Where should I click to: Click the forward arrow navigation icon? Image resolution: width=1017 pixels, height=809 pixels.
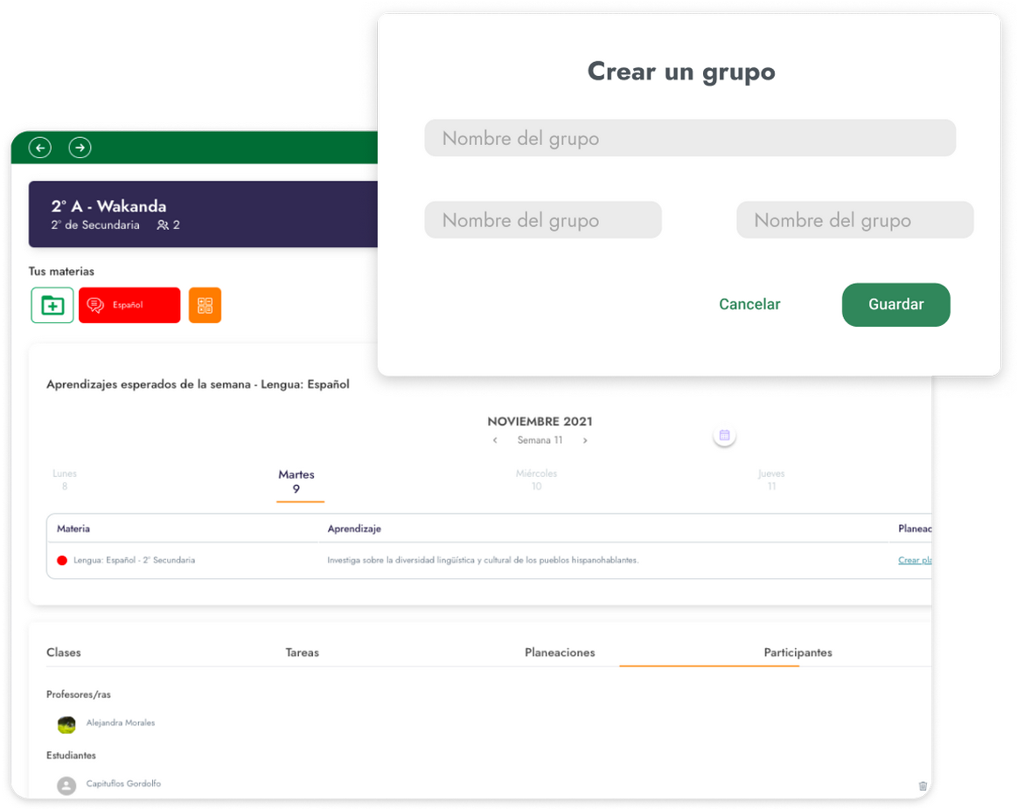click(80, 148)
